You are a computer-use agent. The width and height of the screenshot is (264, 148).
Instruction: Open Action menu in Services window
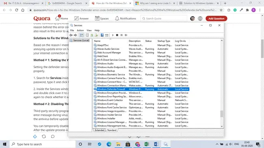(80, 30)
